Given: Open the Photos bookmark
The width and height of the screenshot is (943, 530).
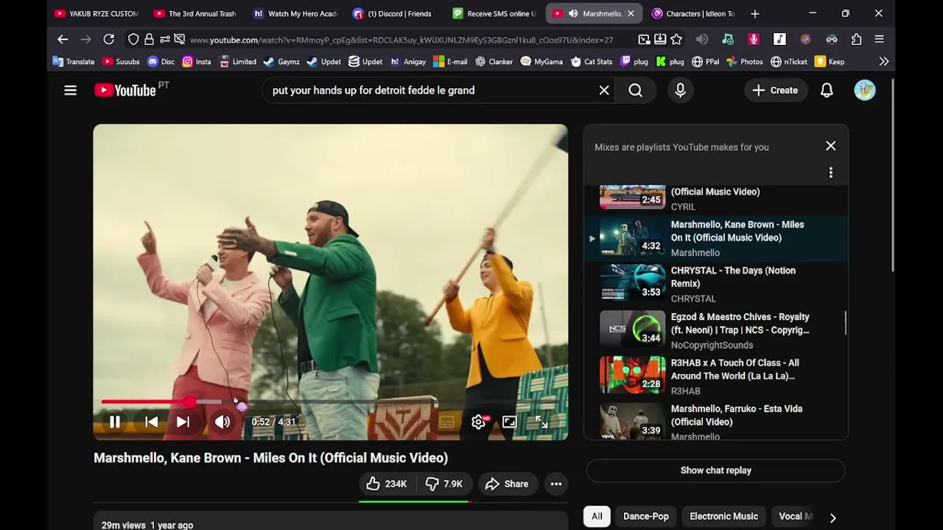Looking at the screenshot, I should coord(744,62).
